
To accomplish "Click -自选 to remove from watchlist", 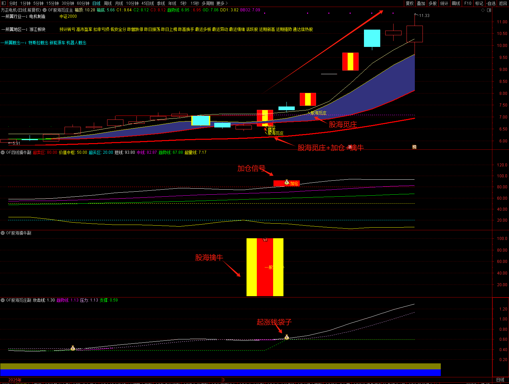I will (x=491, y=3).
